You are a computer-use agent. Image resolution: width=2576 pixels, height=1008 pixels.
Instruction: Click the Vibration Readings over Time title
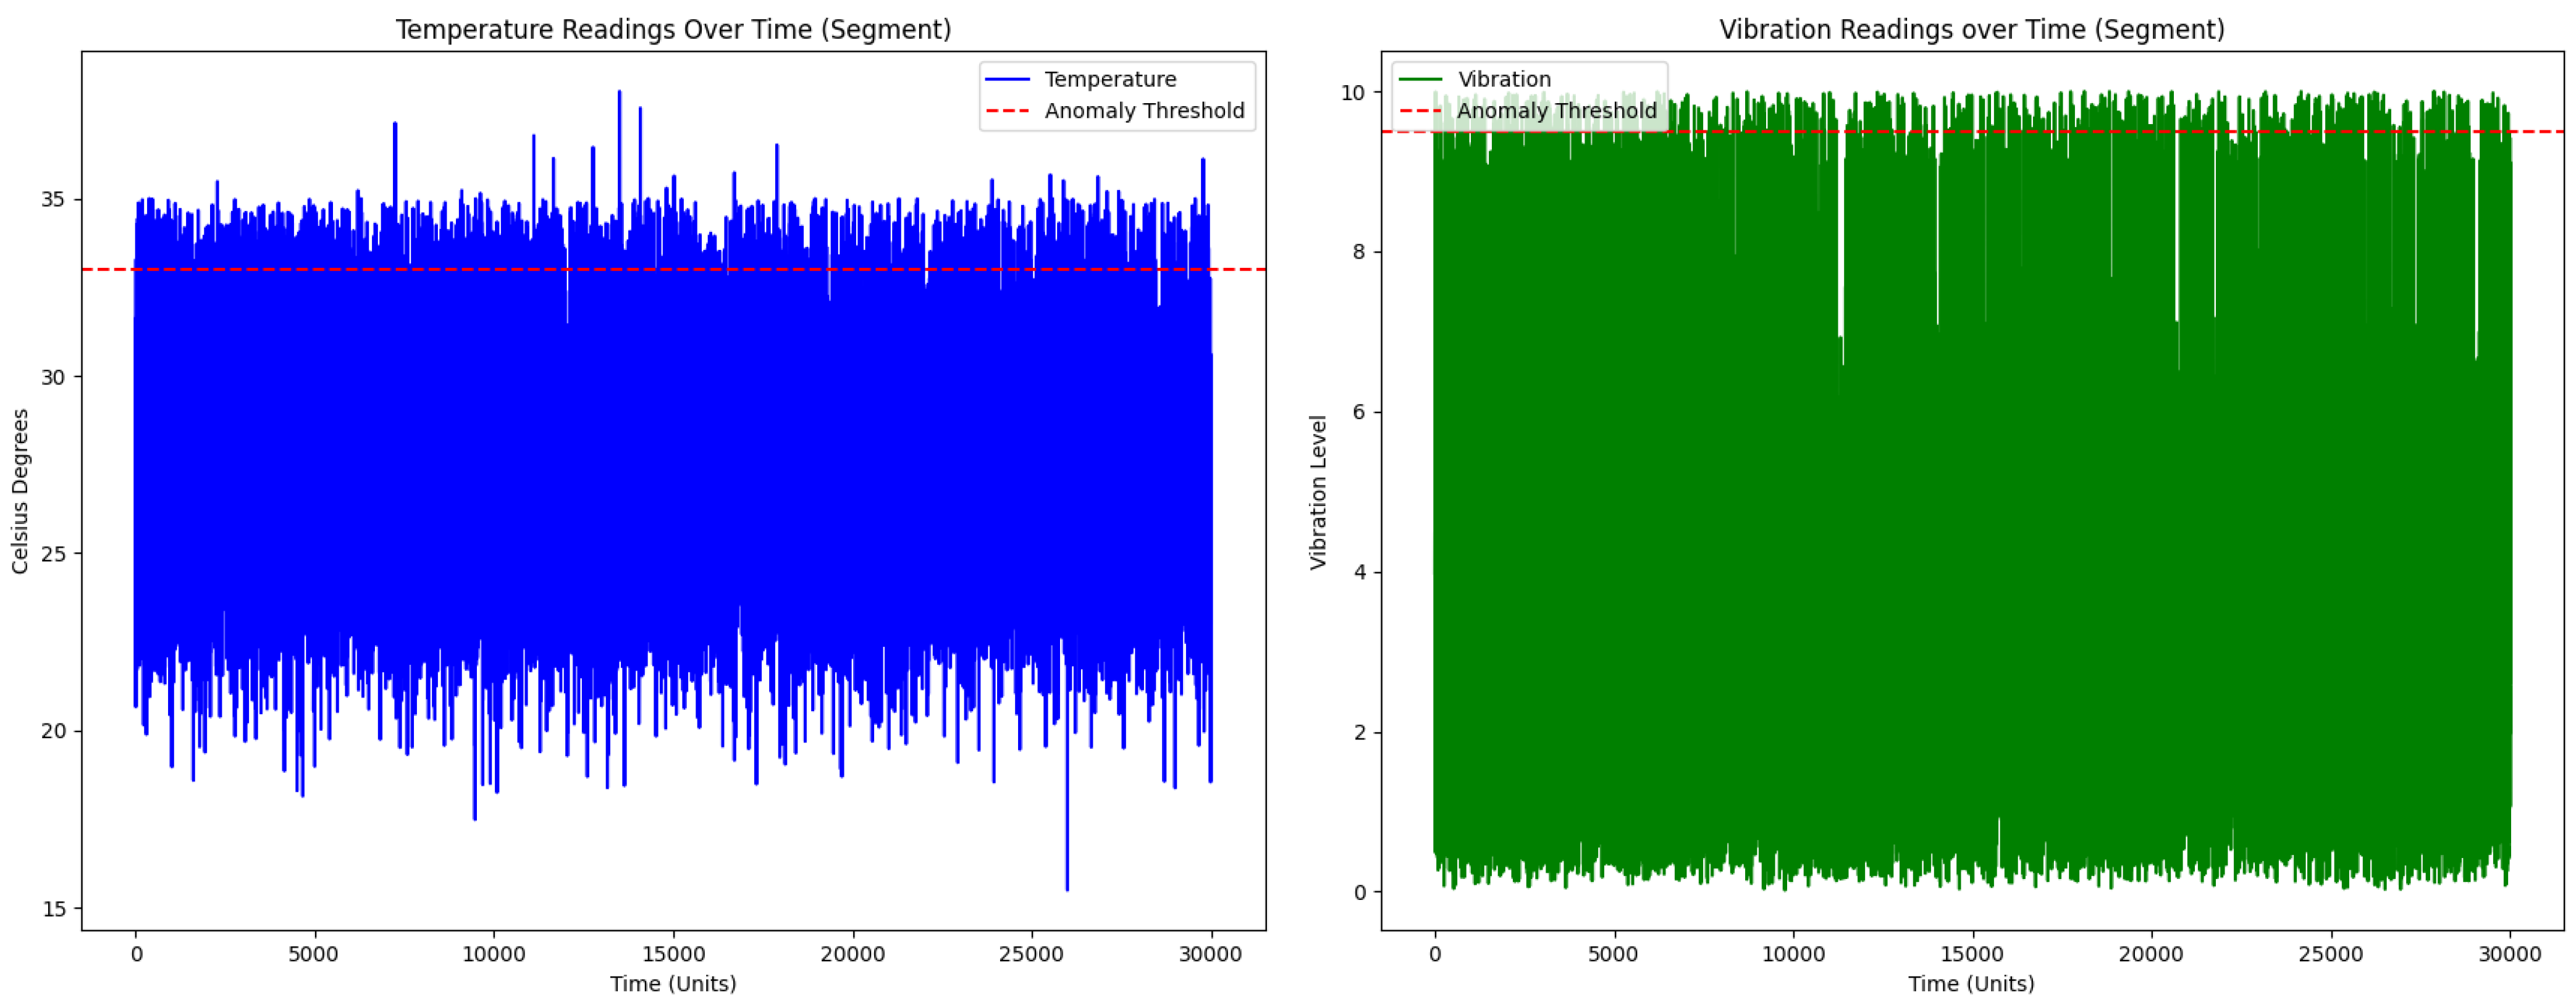click(x=1971, y=29)
